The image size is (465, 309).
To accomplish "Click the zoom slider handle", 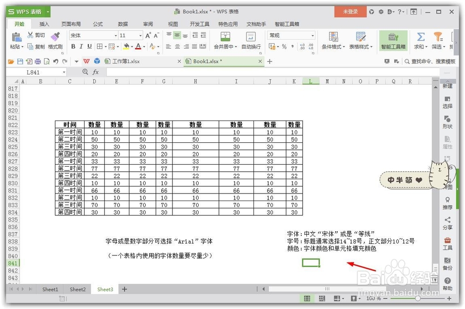I will pyautogui.click(x=418, y=298).
